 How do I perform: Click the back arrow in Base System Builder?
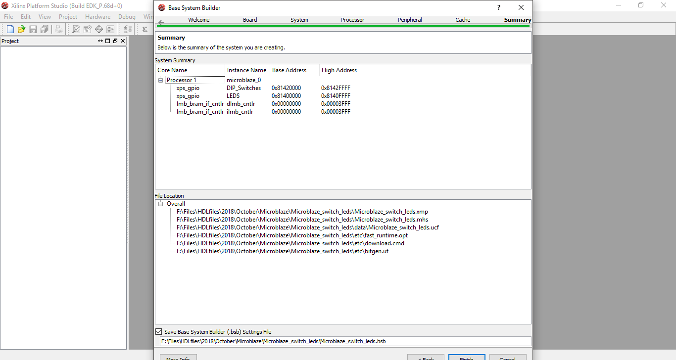(x=161, y=23)
